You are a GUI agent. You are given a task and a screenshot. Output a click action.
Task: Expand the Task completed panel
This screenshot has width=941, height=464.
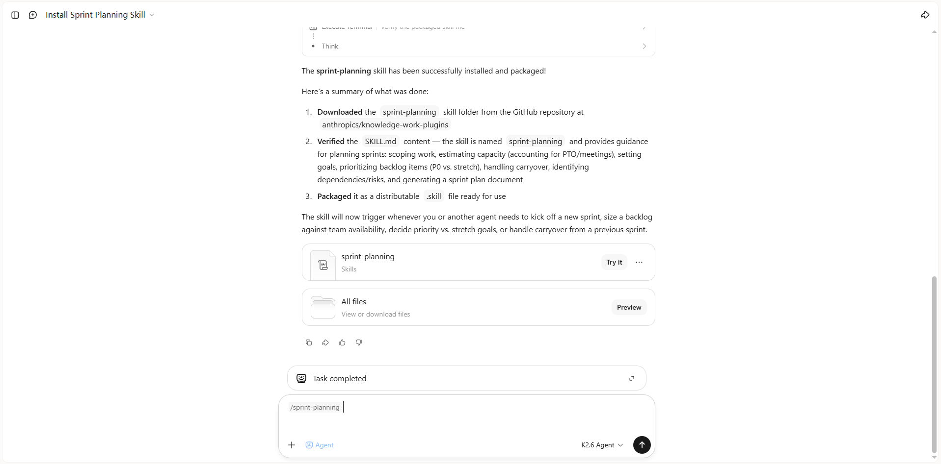632,378
